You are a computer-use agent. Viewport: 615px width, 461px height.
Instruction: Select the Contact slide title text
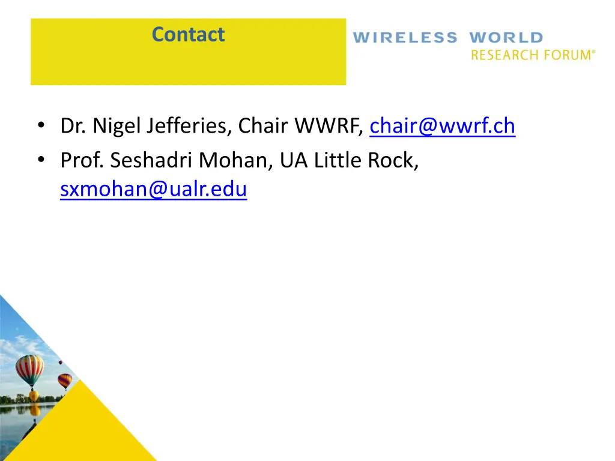click(x=188, y=34)
